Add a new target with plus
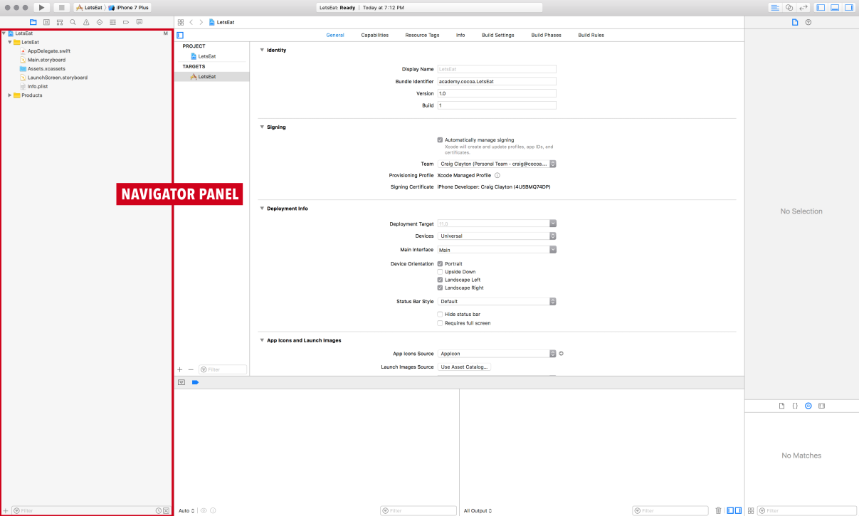The height and width of the screenshot is (516, 859). (x=180, y=369)
